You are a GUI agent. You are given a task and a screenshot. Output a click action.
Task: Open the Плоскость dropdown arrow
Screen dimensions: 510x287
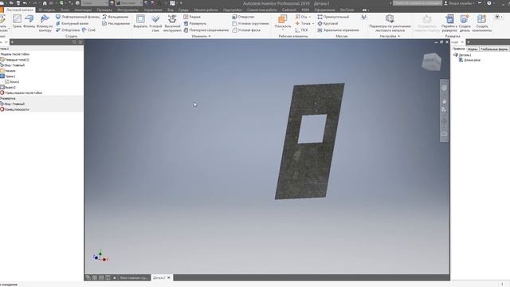[283, 30]
